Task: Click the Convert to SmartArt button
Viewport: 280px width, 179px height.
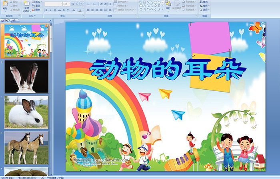Action: click(125, 10)
